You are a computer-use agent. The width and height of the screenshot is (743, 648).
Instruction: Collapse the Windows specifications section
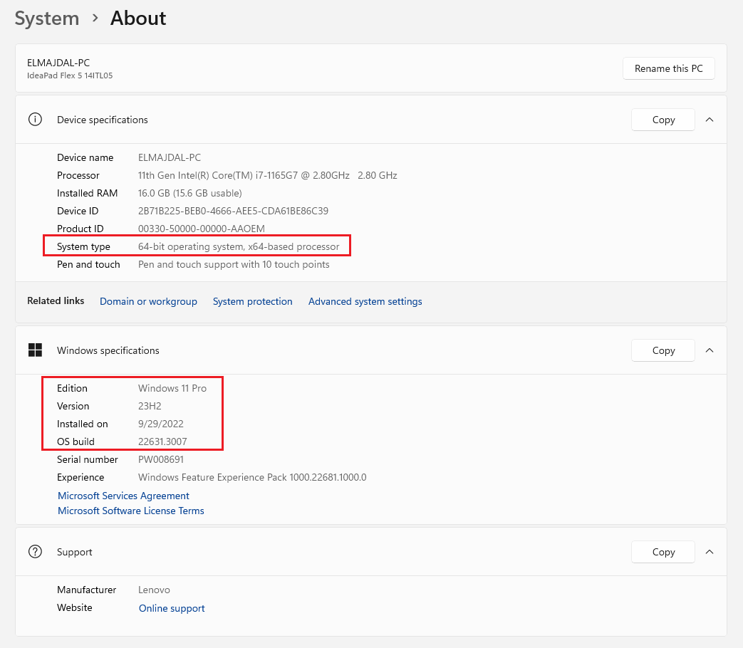coord(710,350)
